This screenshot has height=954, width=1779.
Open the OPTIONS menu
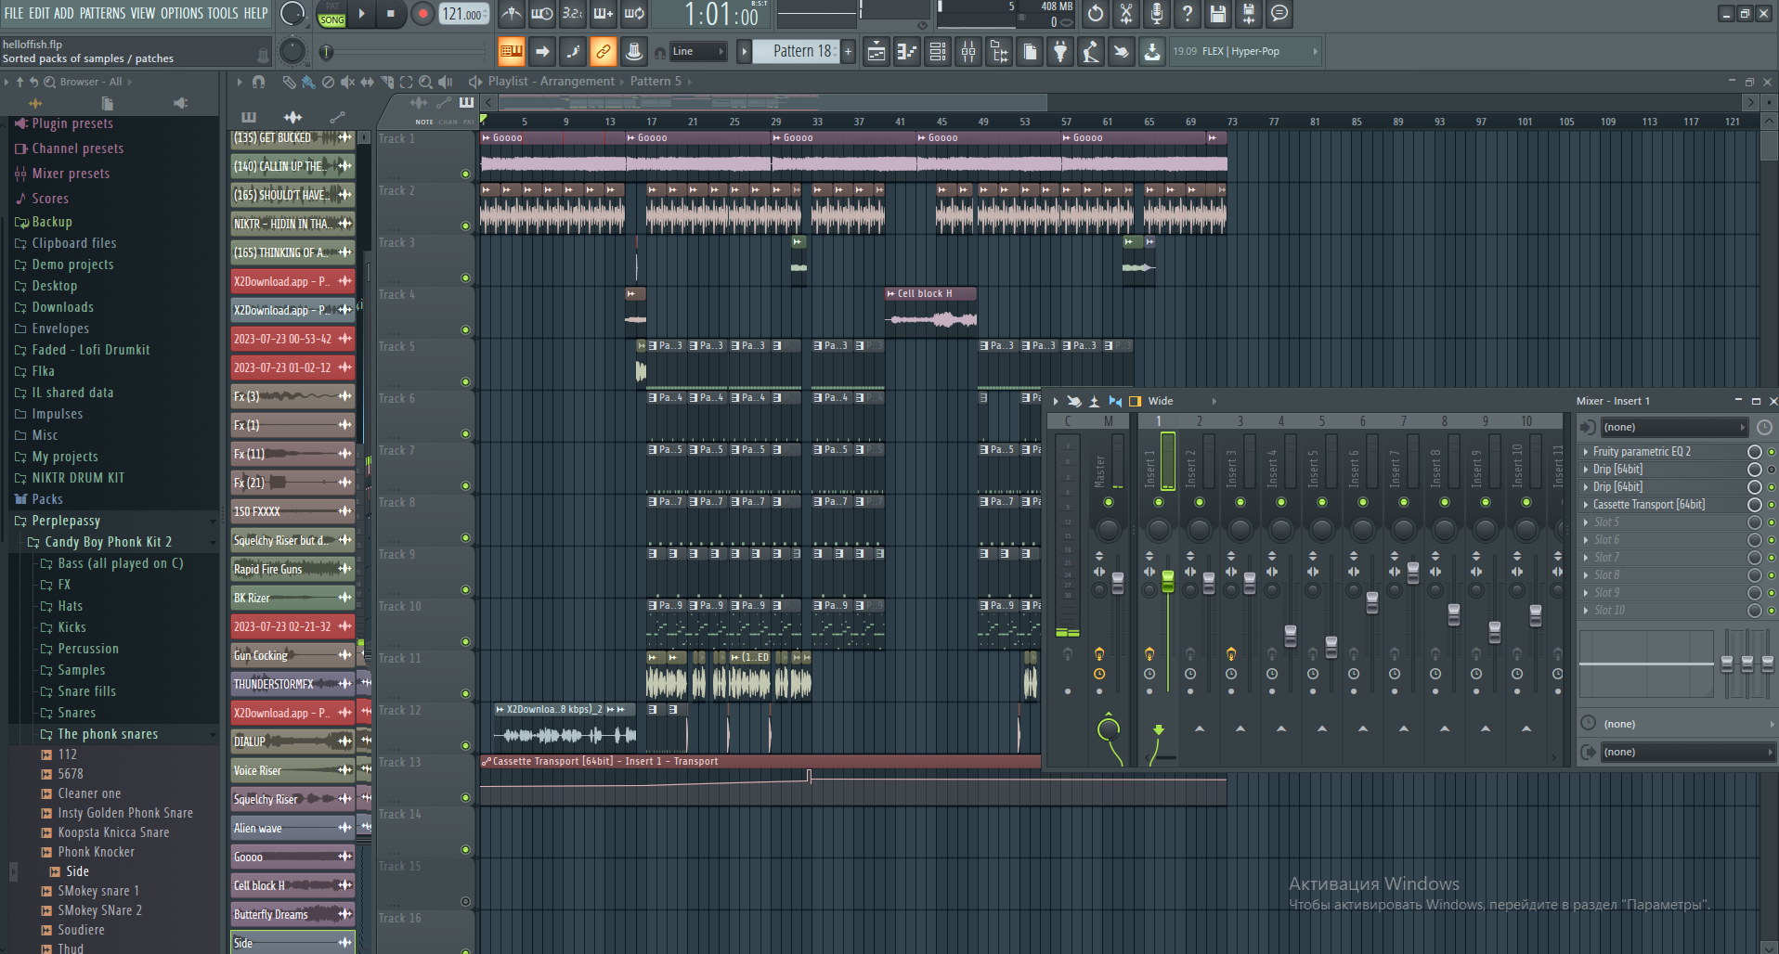[182, 13]
